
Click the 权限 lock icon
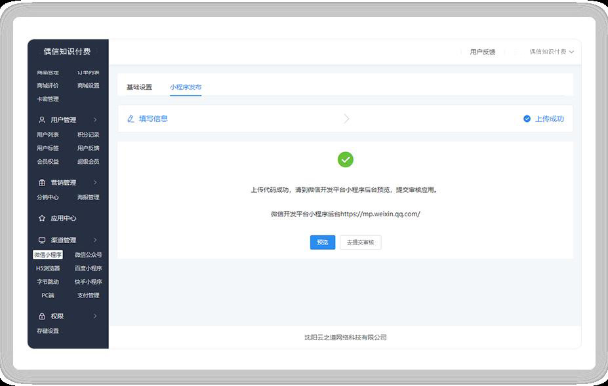pyautogui.click(x=42, y=317)
